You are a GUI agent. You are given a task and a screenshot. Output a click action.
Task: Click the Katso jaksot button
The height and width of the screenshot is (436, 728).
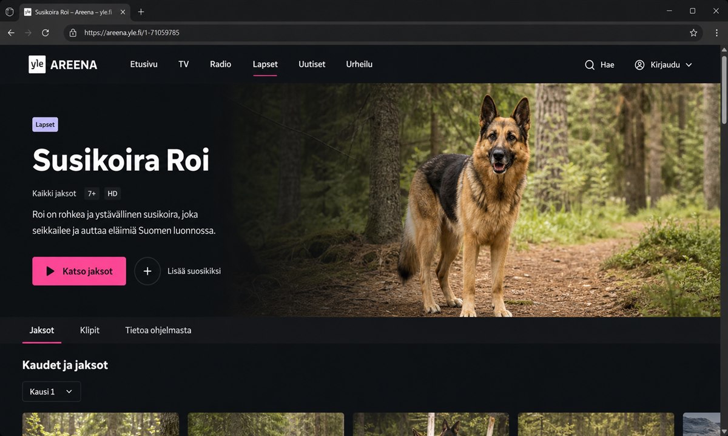(x=79, y=271)
